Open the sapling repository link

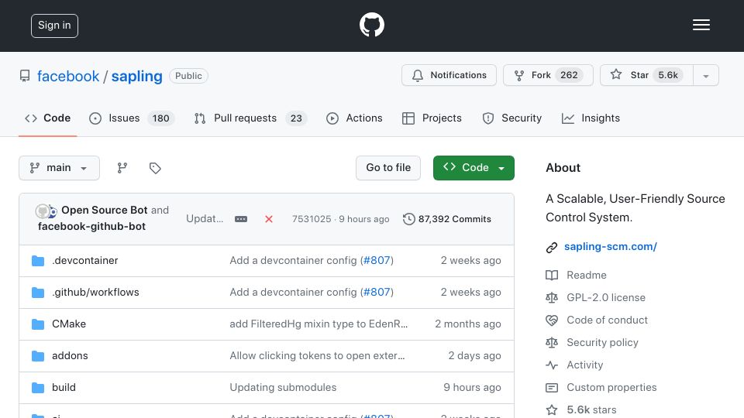coord(136,76)
